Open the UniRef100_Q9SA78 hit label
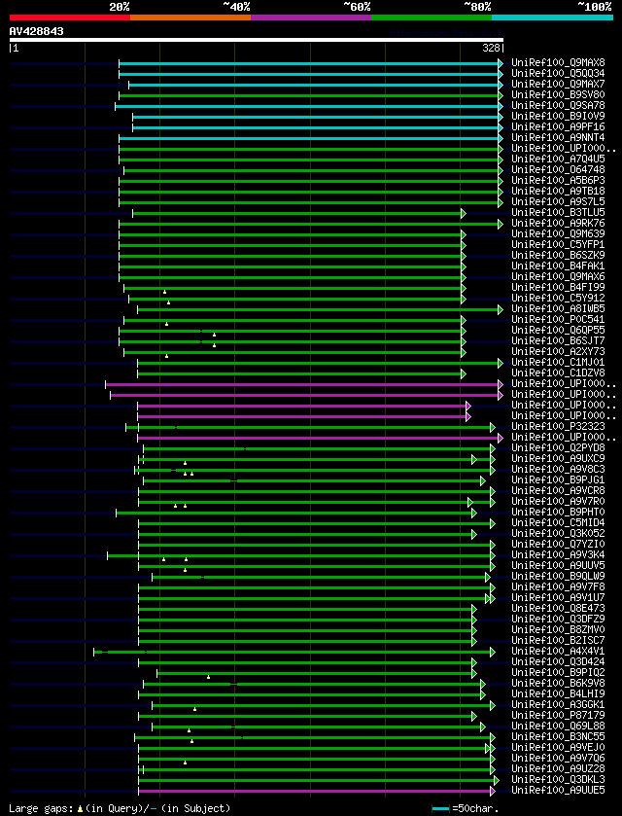622x816 pixels. (x=558, y=106)
